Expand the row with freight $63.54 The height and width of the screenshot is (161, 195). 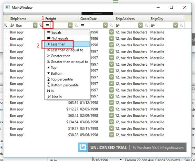click(x=6, y=103)
